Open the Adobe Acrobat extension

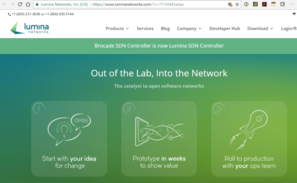click(x=264, y=4)
